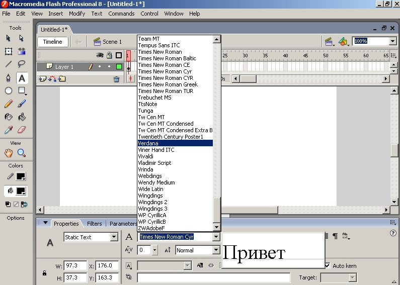The width and height of the screenshot is (400, 285).
Task: Switch to the Filters tab
Action: point(94,224)
